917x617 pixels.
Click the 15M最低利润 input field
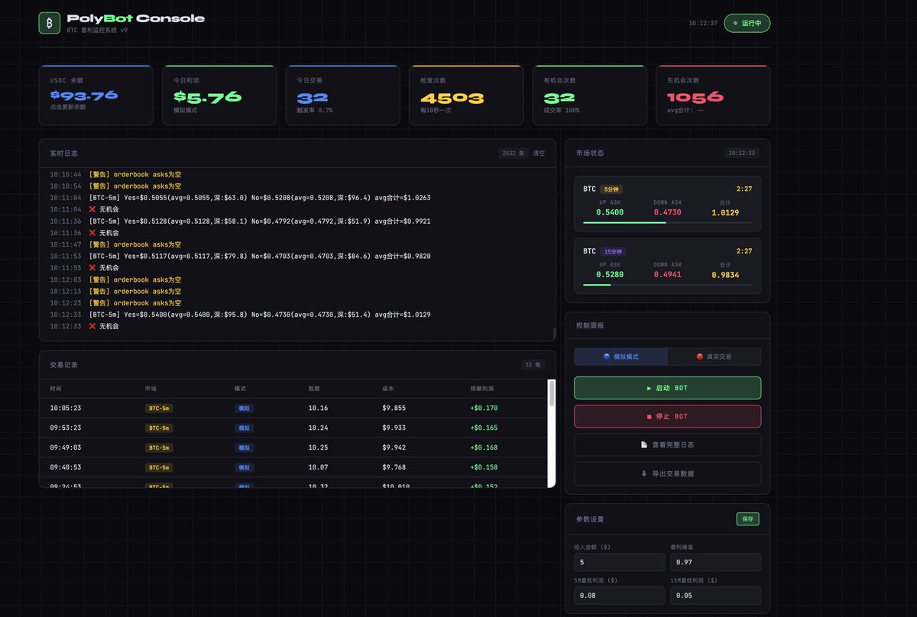point(716,596)
